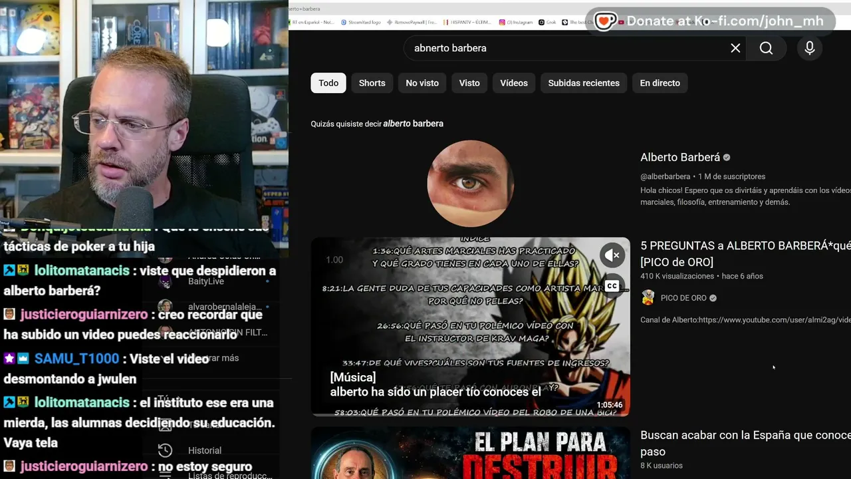Open the 'RemovePaywall' bookmark
This screenshot has height=479, width=851.
tap(412, 22)
